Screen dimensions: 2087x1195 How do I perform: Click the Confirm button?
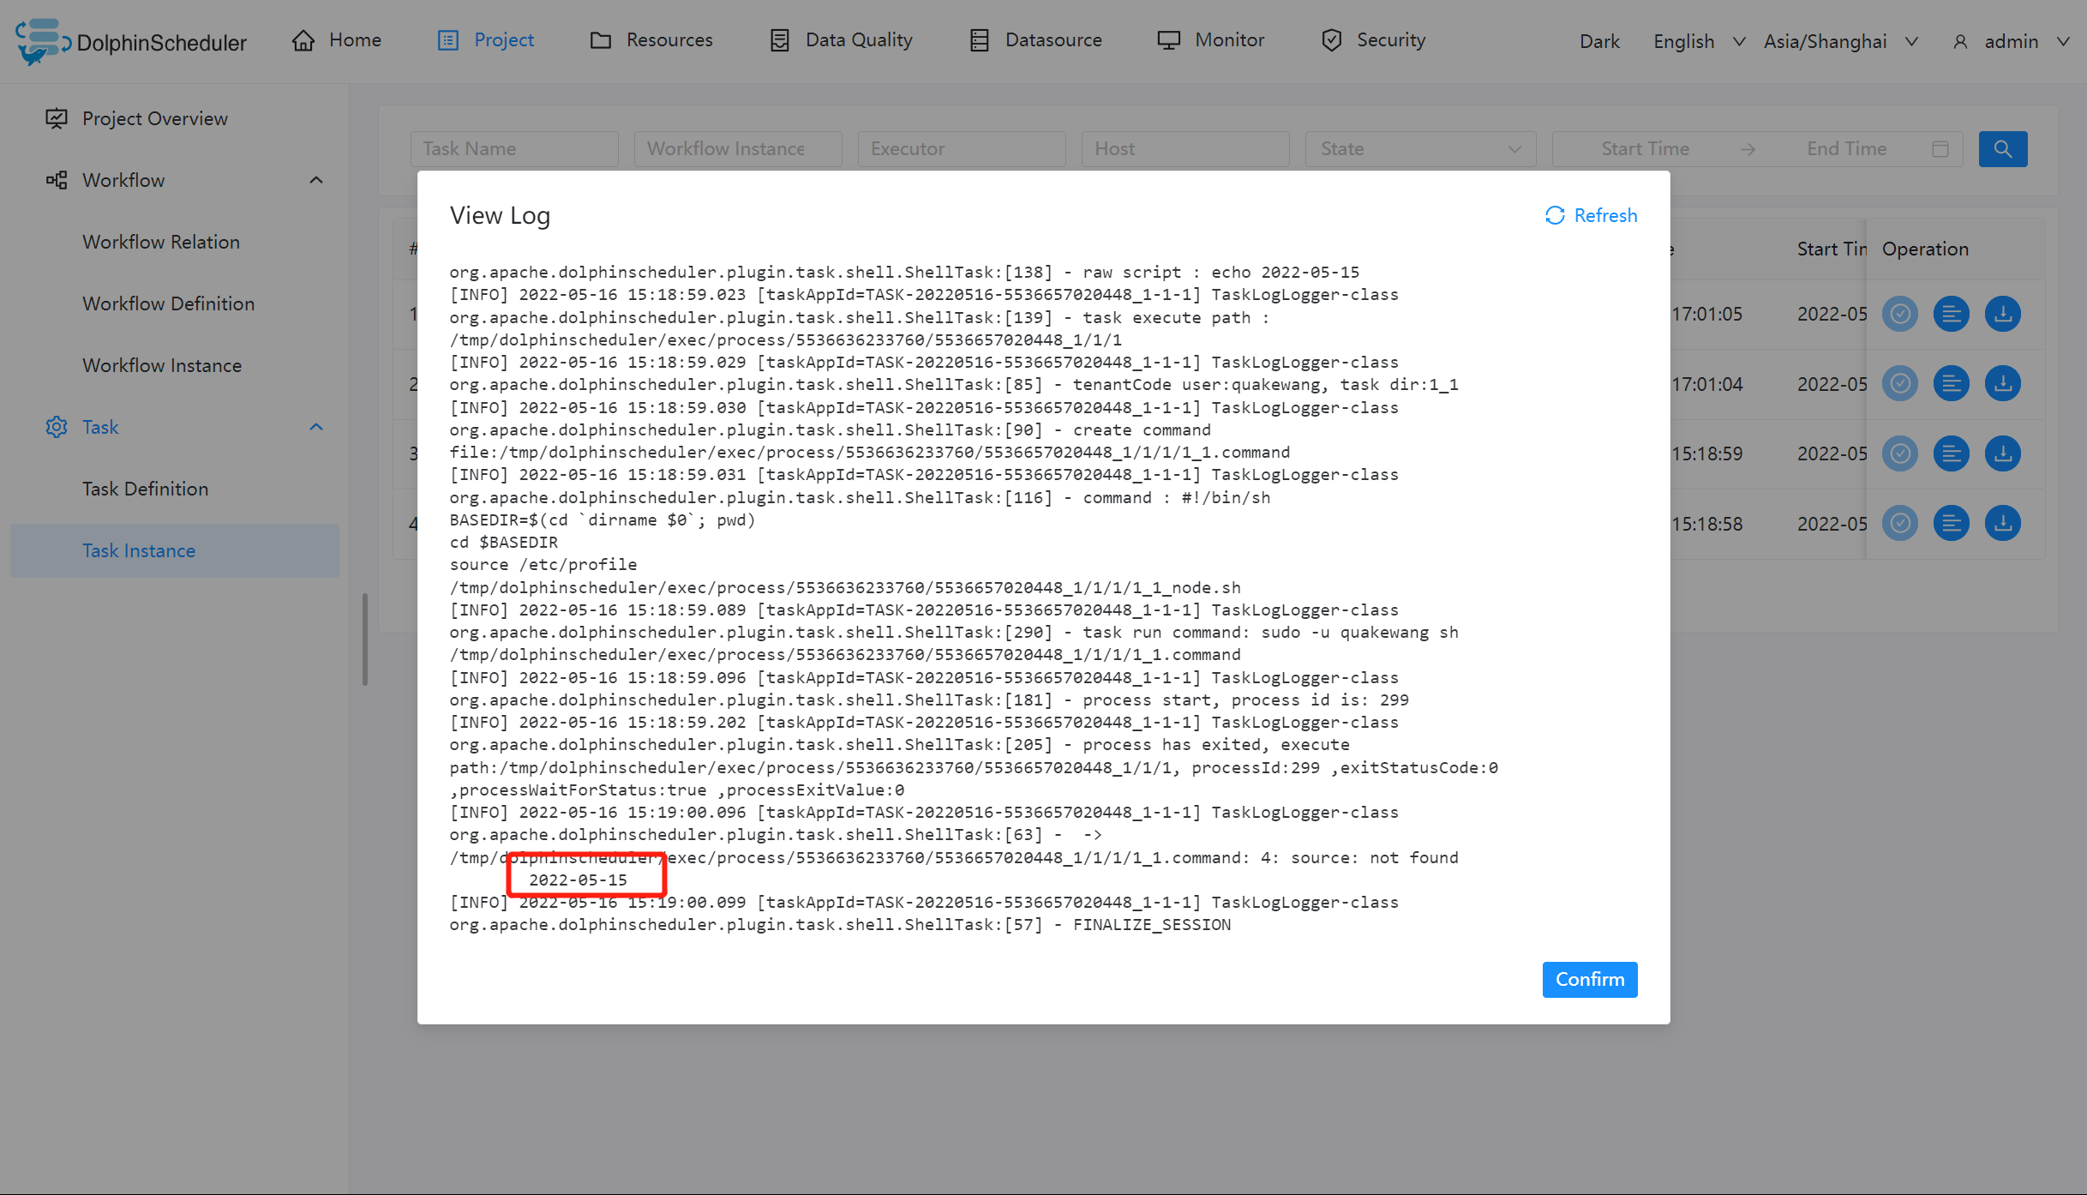1589,979
